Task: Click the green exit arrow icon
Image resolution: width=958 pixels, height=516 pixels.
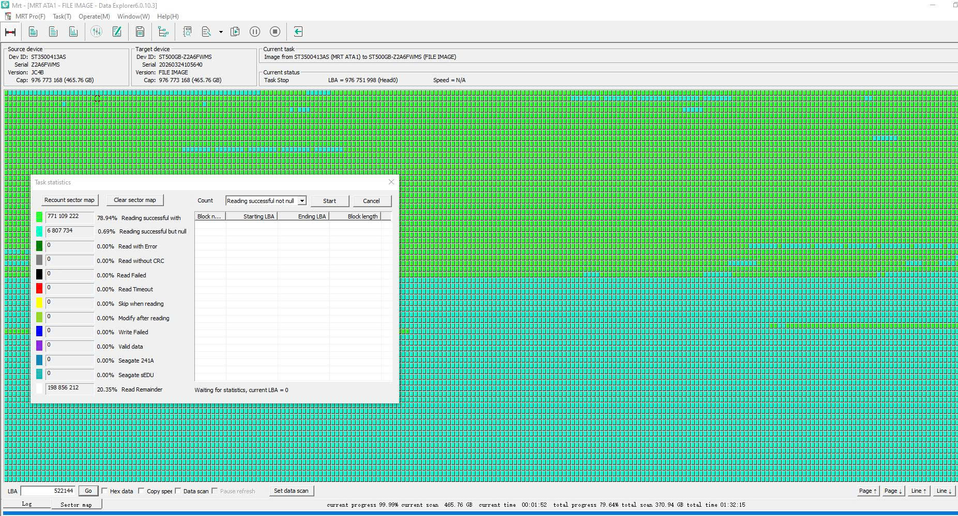Action: 298,32
